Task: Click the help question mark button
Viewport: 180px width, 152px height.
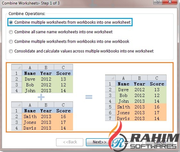Action: (x=158, y=2)
